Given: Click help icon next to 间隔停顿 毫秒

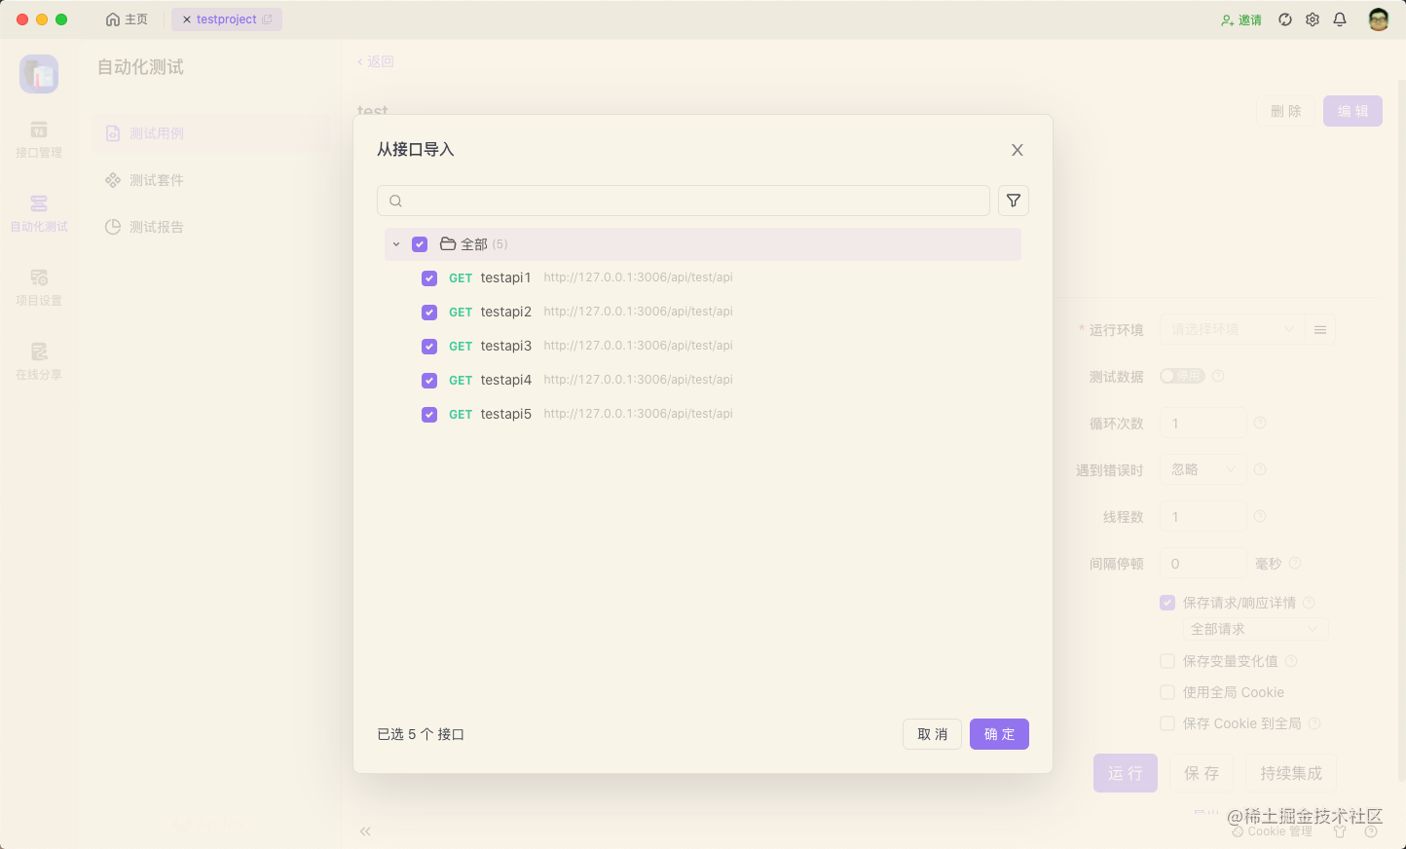Looking at the screenshot, I should pyautogui.click(x=1295, y=563).
